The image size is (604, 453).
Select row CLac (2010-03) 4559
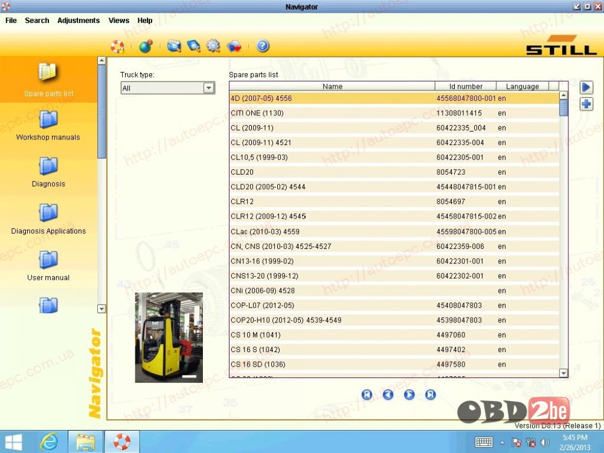click(394, 231)
